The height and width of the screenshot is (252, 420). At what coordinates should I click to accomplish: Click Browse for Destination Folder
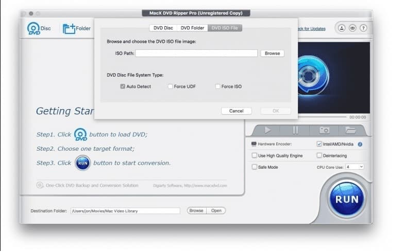click(196, 210)
